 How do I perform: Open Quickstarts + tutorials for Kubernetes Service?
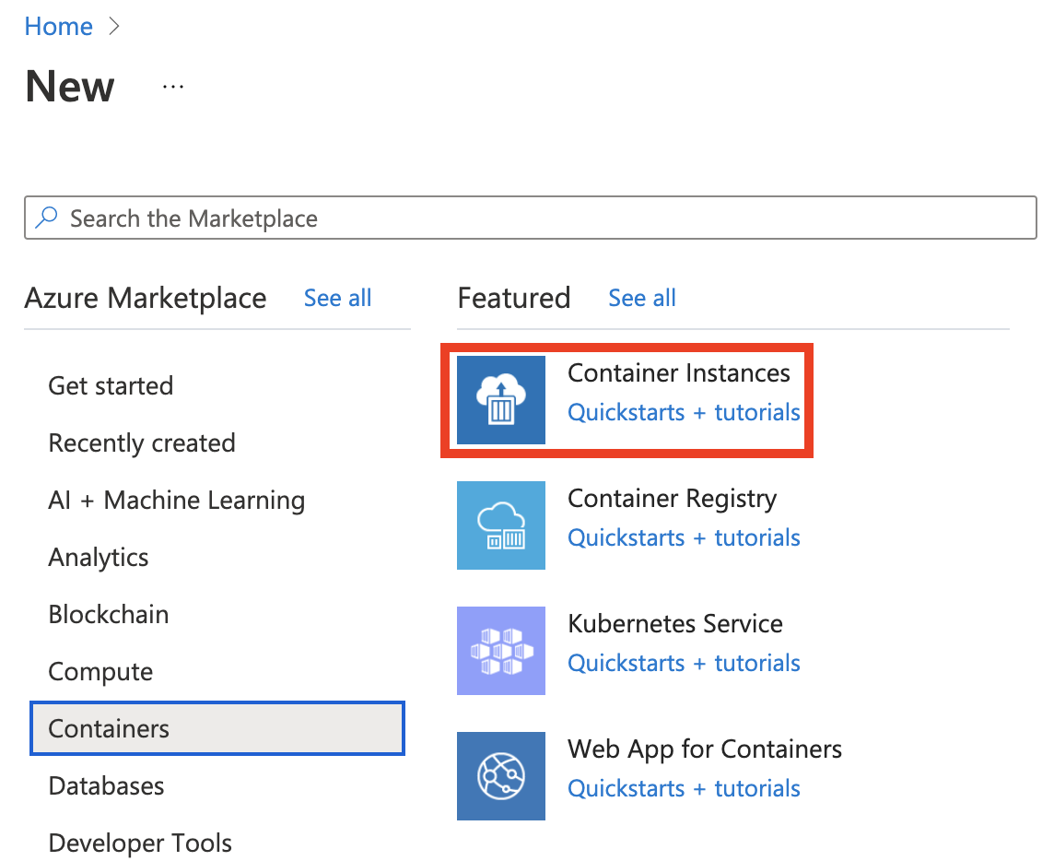point(685,663)
